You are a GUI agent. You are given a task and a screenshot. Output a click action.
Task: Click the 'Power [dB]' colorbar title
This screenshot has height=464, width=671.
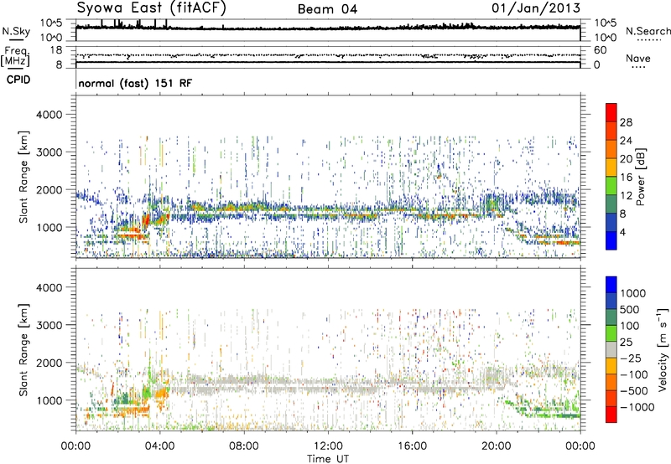(x=641, y=177)
